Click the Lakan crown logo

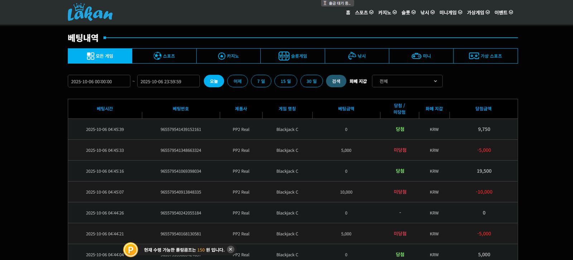[x=90, y=12]
